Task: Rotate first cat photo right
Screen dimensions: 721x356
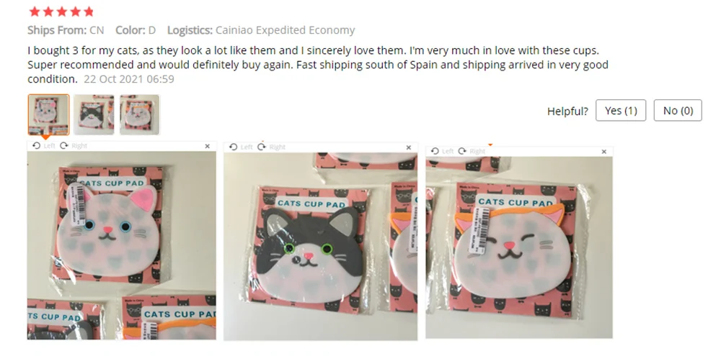Action: (x=74, y=146)
